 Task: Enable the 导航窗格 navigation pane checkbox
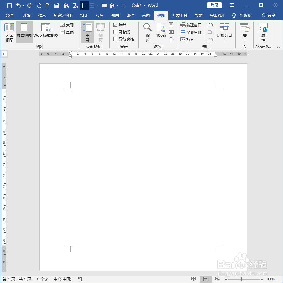pyautogui.click(x=115, y=39)
